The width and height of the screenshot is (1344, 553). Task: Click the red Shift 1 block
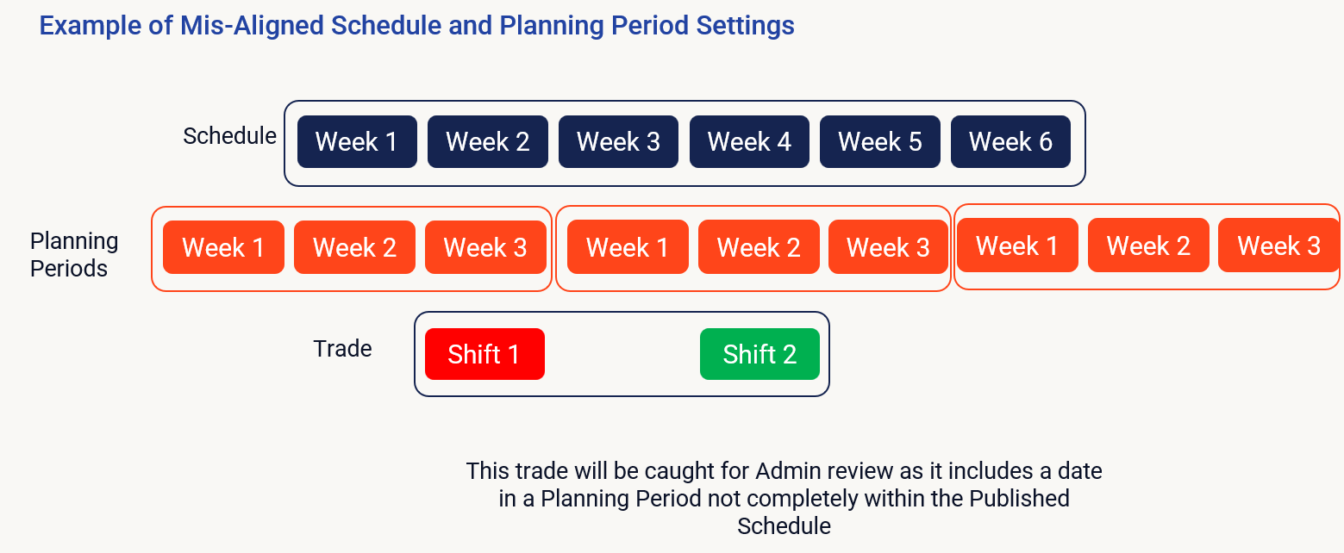(x=484, y=353)
